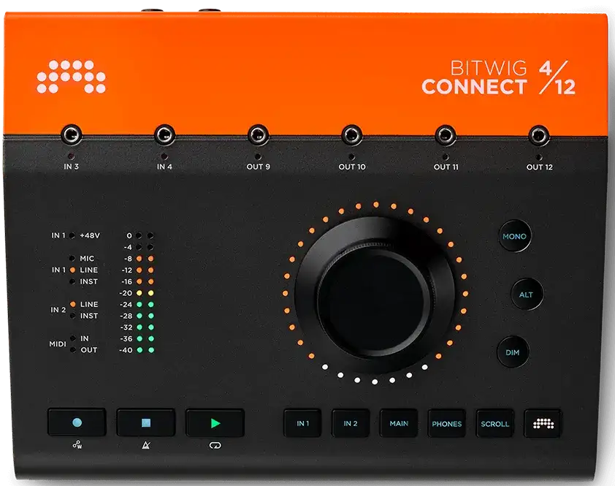
Task: Click the IN 2 INST indicator label
Action: (x=89, y=316)
